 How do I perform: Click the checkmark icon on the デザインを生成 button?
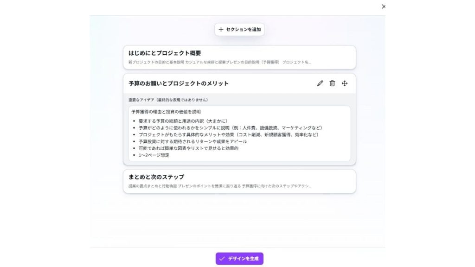coord(222,259)
